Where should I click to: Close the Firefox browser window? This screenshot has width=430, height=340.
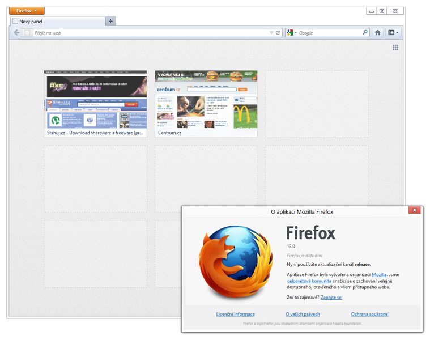pos(395,11)
